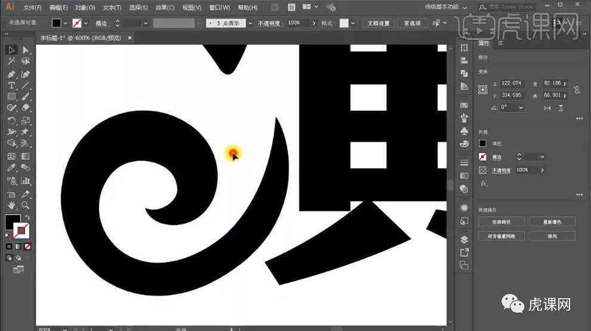The width and height of the screenshot is (591, 331).
Task: Click the 重新着色 quick action button
Action: coord(552,222)
